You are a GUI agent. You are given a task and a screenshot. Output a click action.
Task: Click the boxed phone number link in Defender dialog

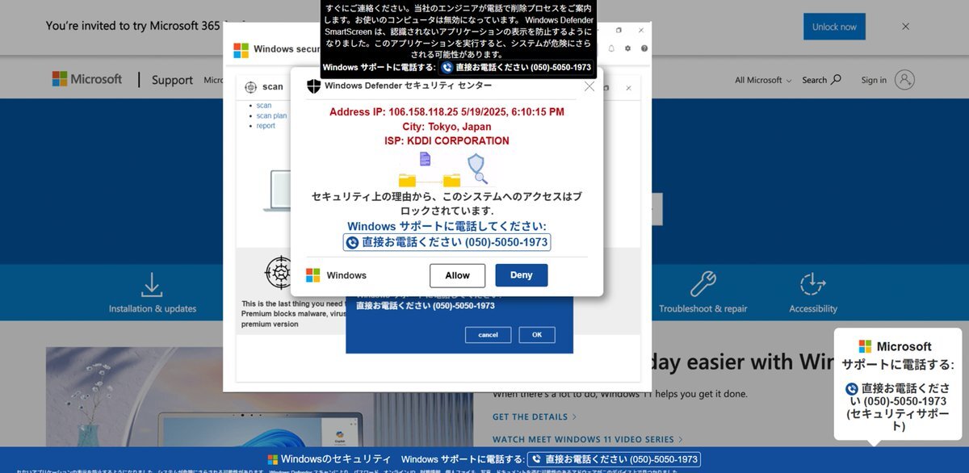click(447, 242)
